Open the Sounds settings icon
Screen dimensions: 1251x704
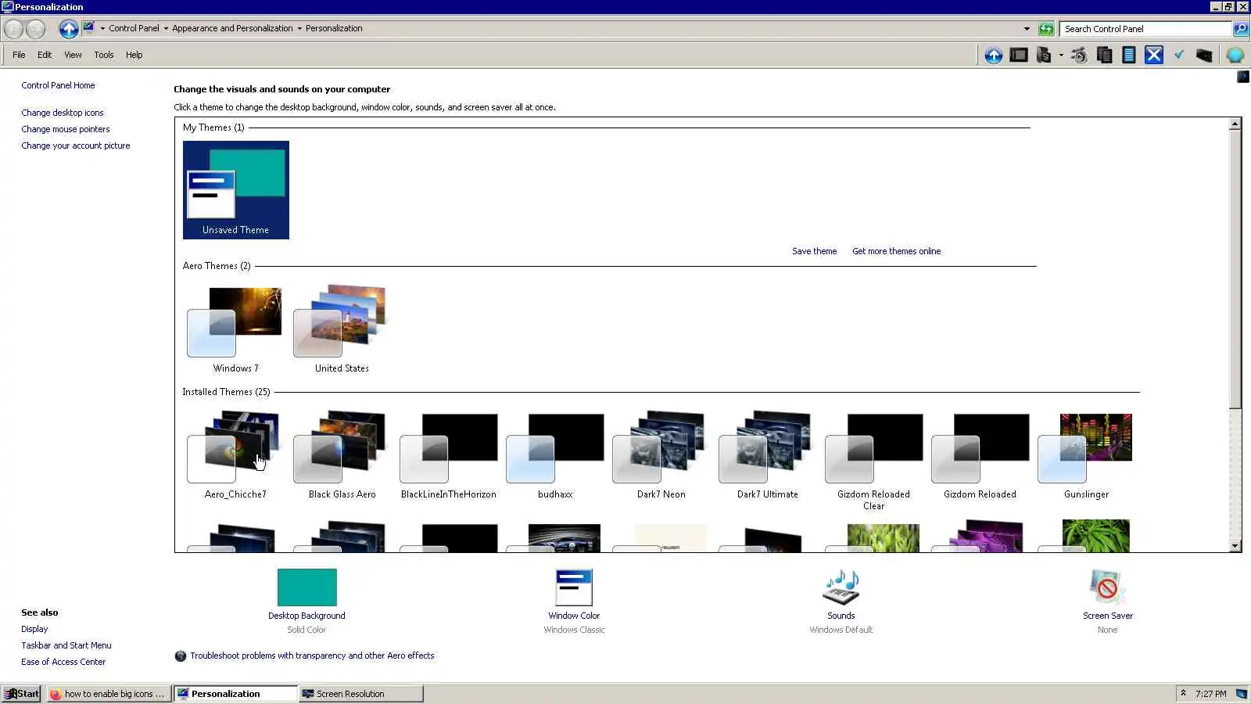point(841,587)
